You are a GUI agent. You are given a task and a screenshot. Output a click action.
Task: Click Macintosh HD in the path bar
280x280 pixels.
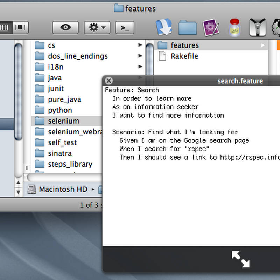tap(63, 189)
